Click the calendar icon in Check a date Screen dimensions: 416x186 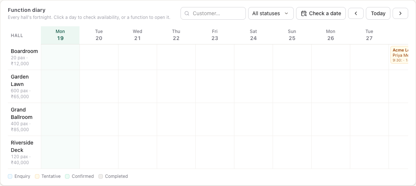tap(304, 13)
